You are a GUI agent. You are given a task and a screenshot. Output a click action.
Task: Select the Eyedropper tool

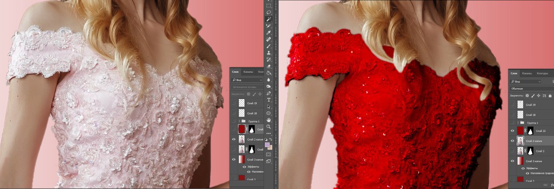pos(268,33)
